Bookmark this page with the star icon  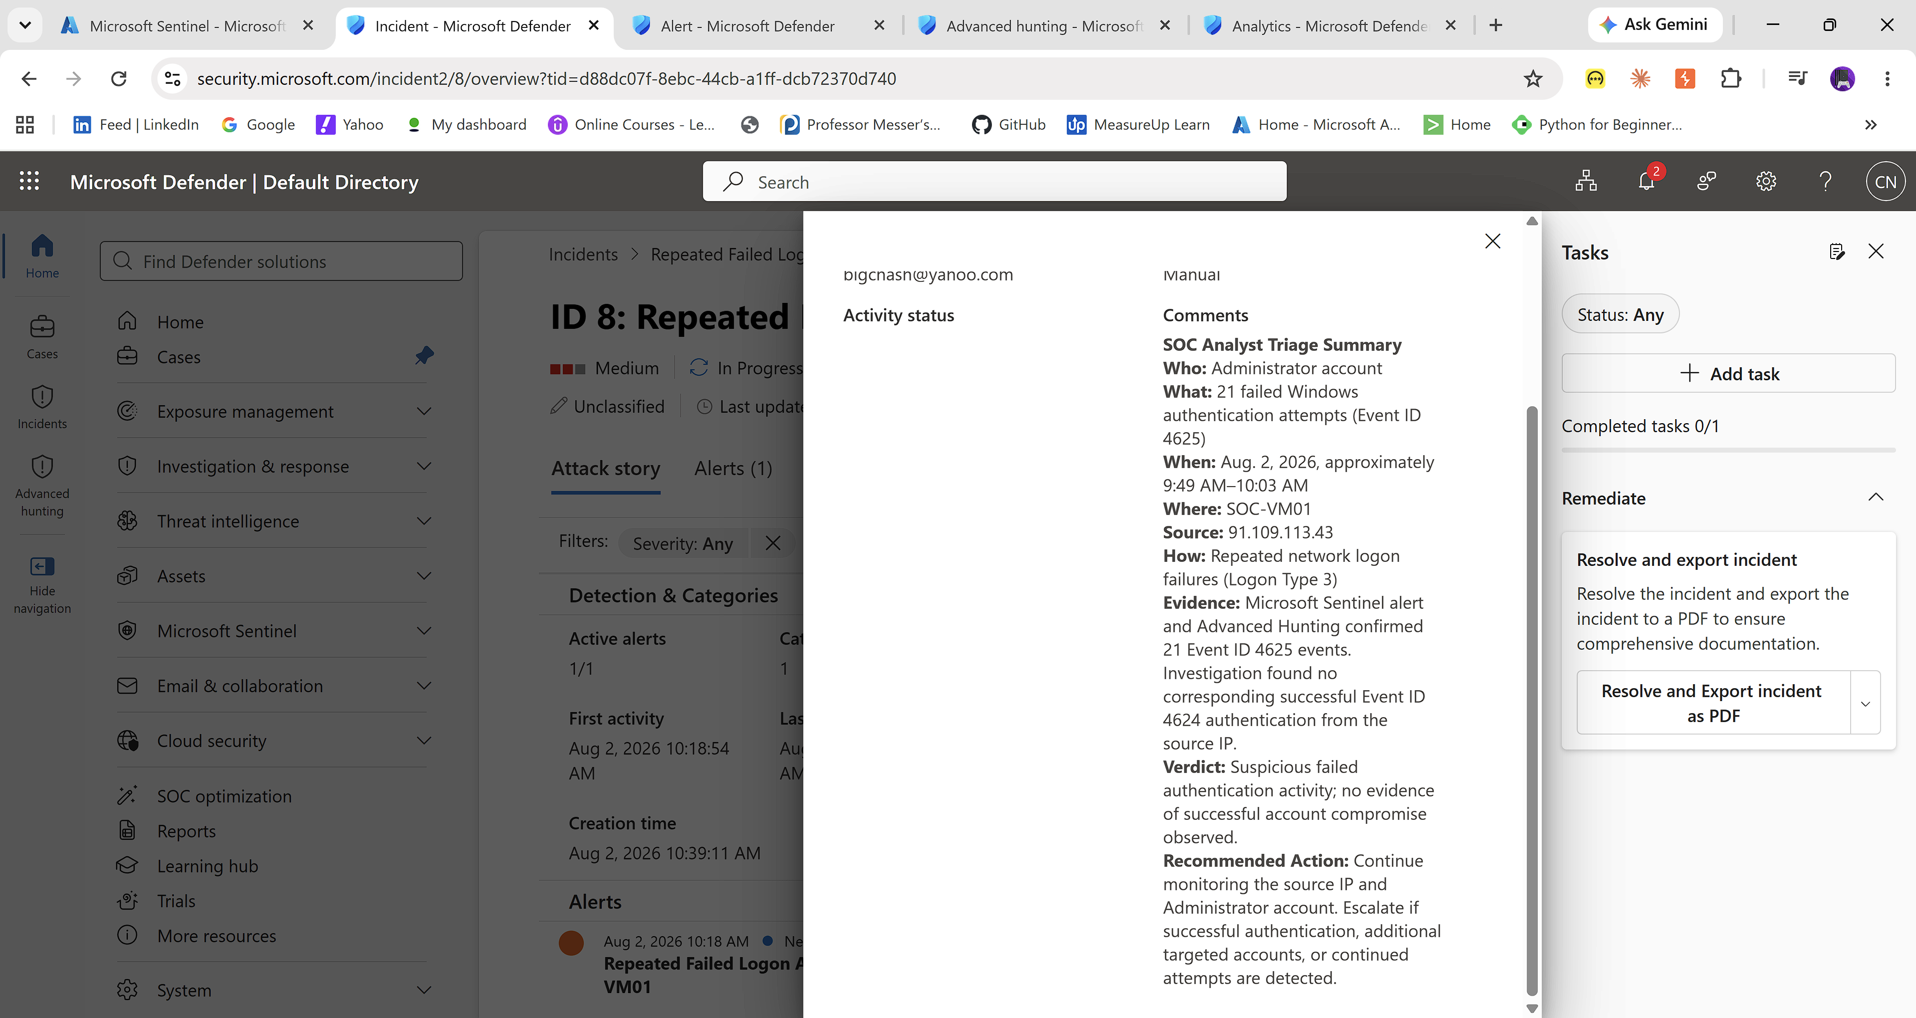point(1533,78)
